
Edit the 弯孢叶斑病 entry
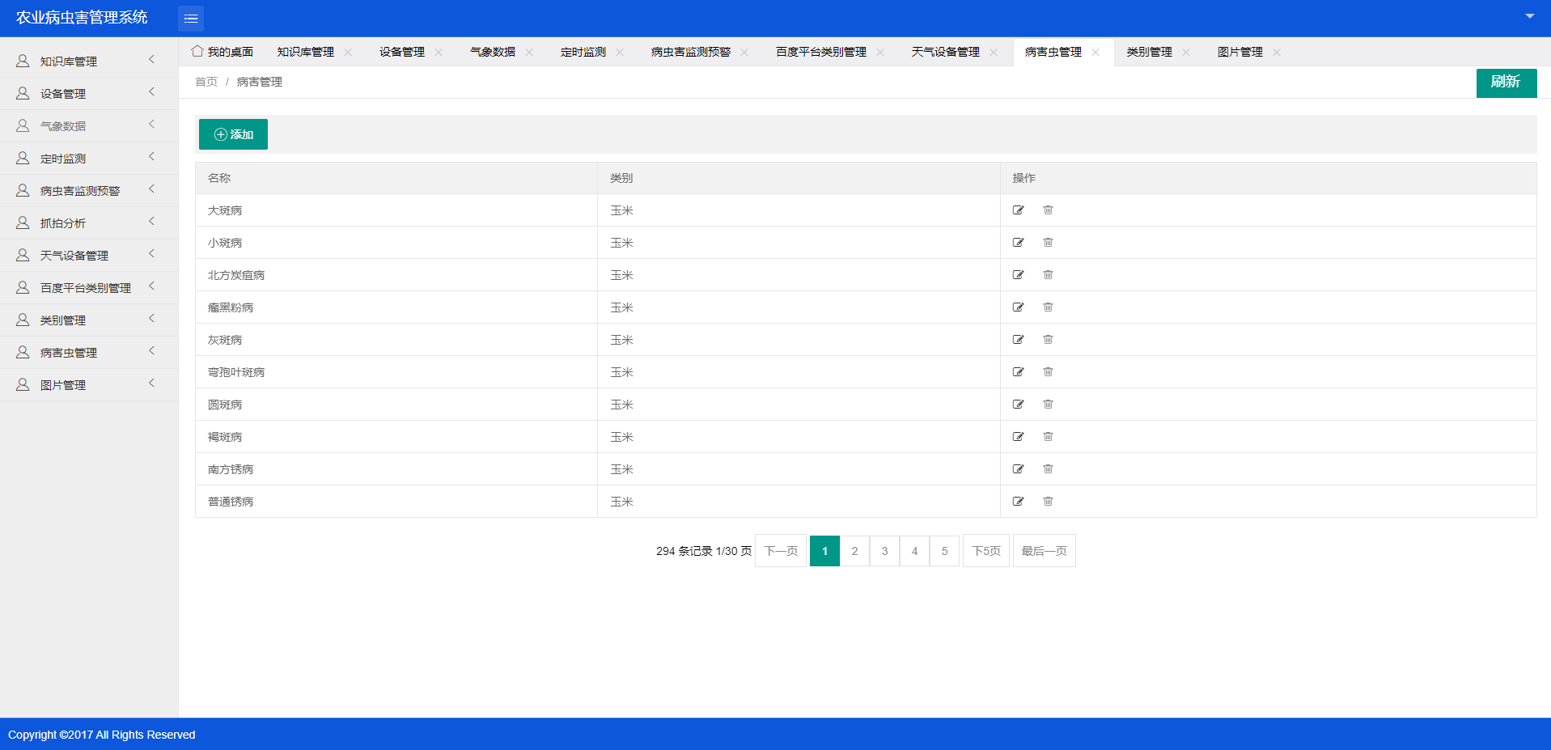[1018, 372]
